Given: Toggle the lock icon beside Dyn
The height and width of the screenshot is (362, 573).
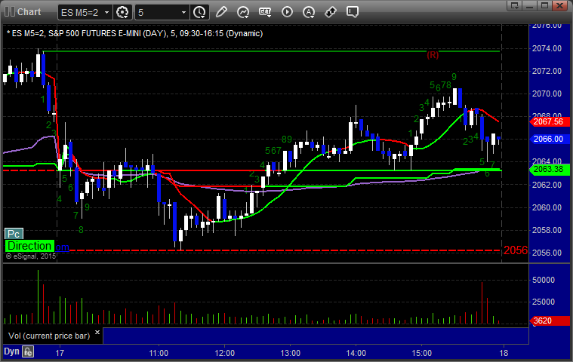Looking at the screenshot, I should tap(28, 351).
